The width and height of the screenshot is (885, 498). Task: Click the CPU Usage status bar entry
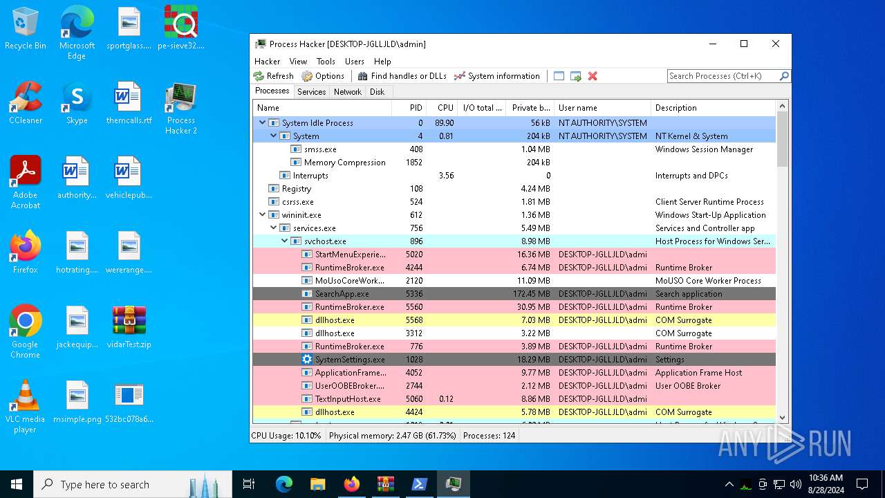(286, 436)
